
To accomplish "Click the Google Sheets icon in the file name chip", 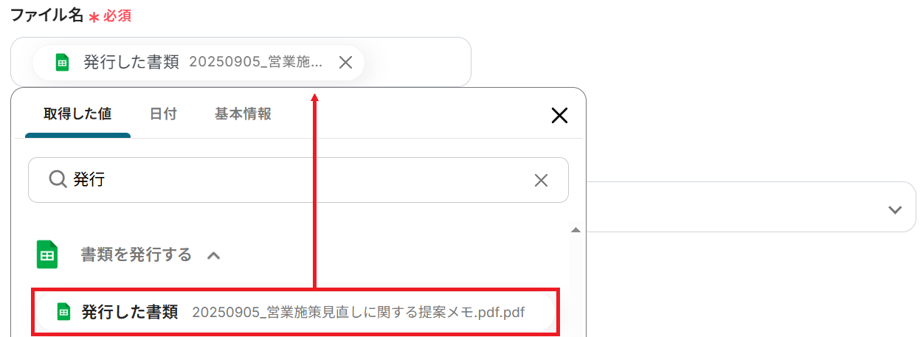I will [63, 63].
